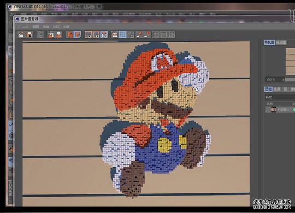This screenshot has width=295, height=213.
Task: Click the navigator preview thumbnail
Action: pos(290,62)
